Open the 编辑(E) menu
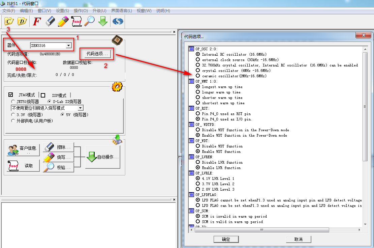Image resolution: width=374 pixels, height=248 pixels. click(26, 11)
